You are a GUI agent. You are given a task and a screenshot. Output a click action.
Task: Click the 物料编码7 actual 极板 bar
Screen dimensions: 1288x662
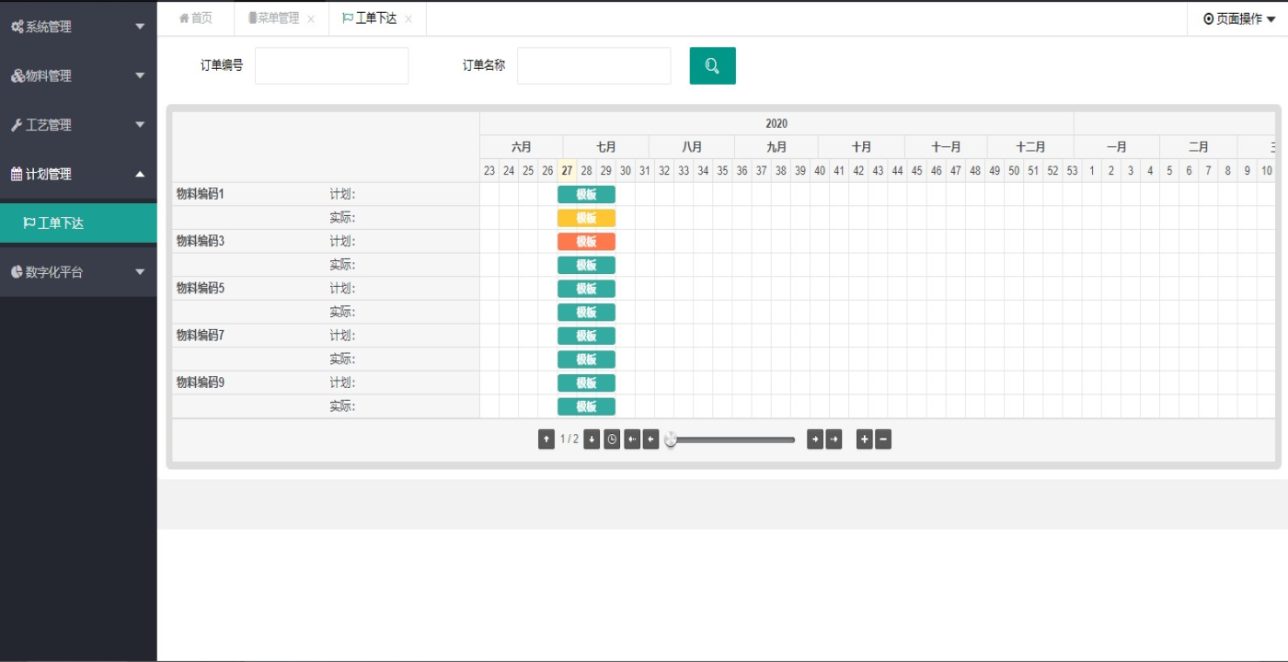[x=586, y=360]
